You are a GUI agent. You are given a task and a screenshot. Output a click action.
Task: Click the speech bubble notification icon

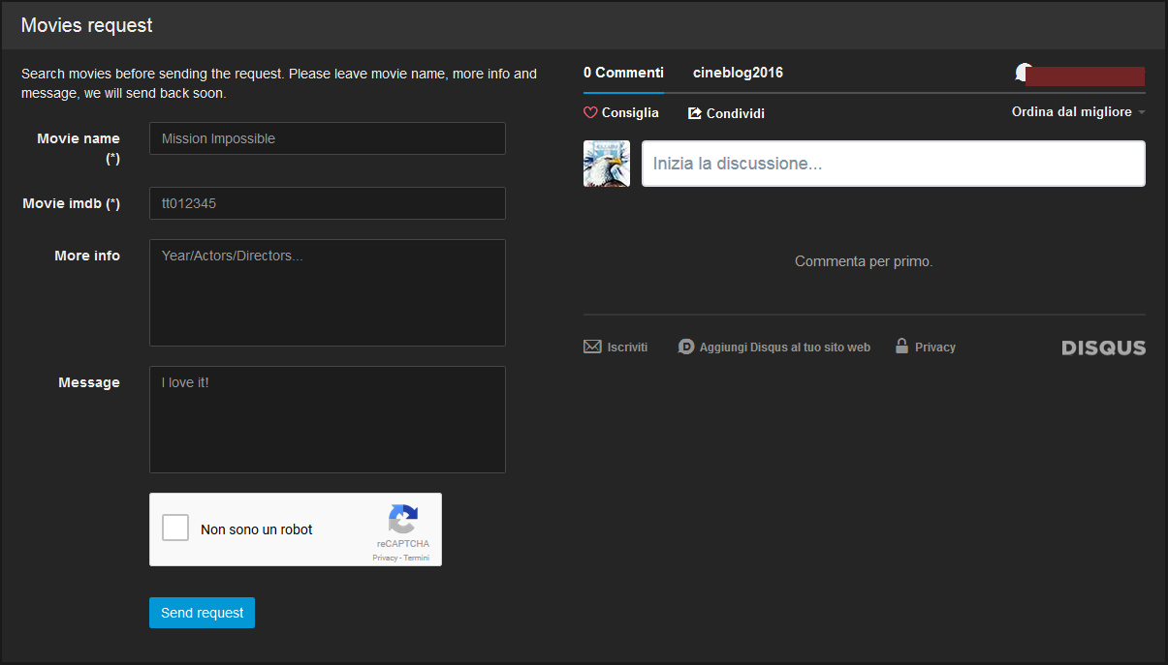[x=1022, y=73]
